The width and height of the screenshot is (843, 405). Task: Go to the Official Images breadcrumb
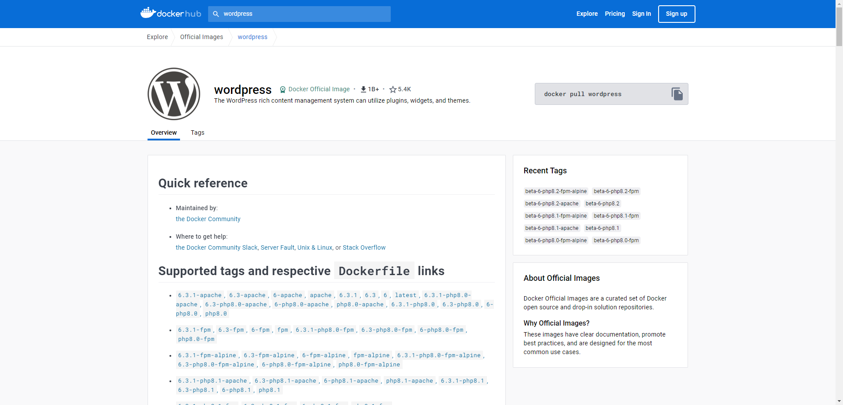click(x=202, y=37)
